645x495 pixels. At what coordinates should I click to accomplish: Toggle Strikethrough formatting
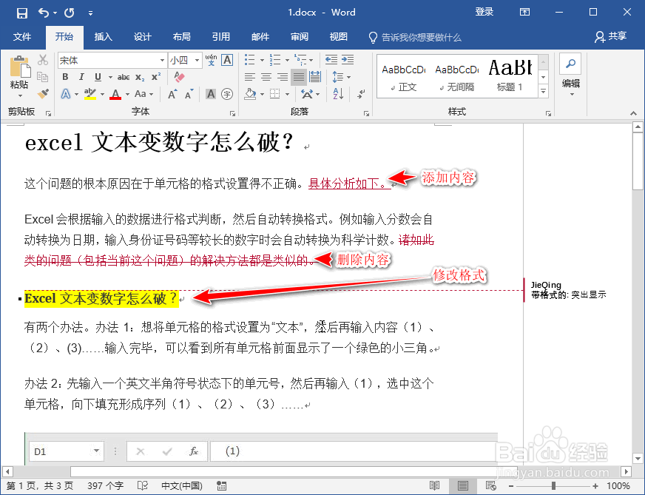point(124,77)
